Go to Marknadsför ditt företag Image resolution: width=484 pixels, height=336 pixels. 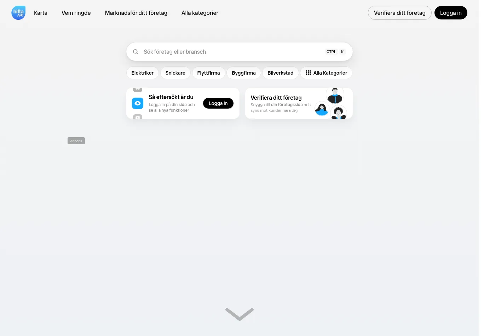click(x=136, y=13)
